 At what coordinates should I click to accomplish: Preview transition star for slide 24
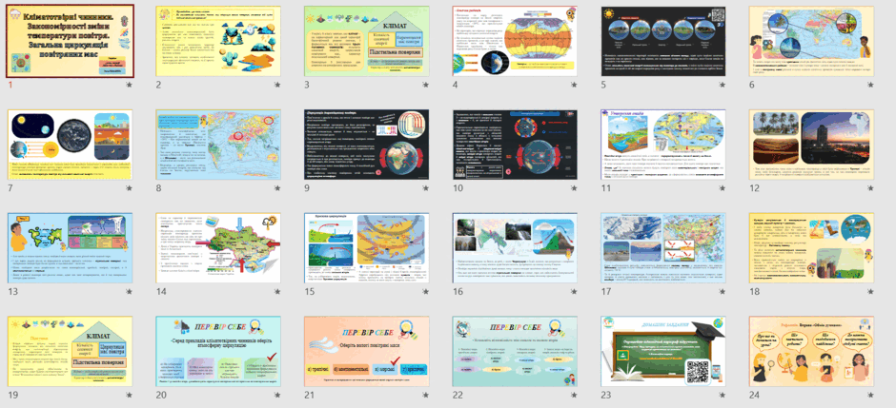(871, 395)
